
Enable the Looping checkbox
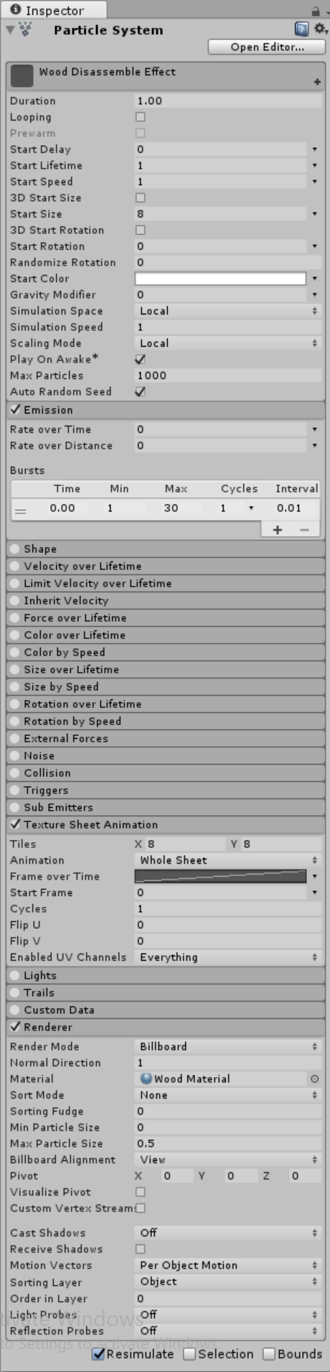(141, 117)
